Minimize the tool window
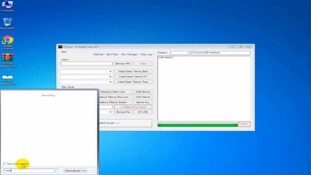Viewport: 311px width, 175px height. tap(232, 47)
